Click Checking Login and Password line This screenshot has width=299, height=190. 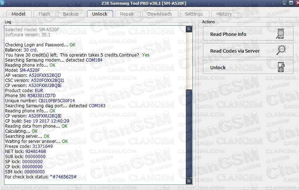point(40,45)
